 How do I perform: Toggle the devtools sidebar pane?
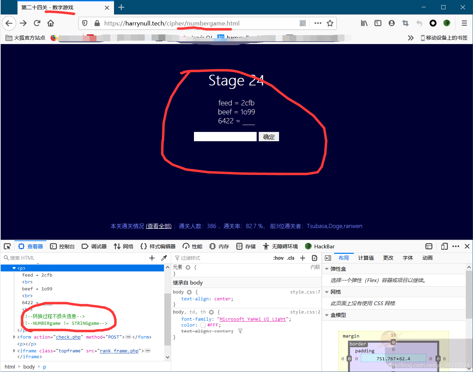328,258
